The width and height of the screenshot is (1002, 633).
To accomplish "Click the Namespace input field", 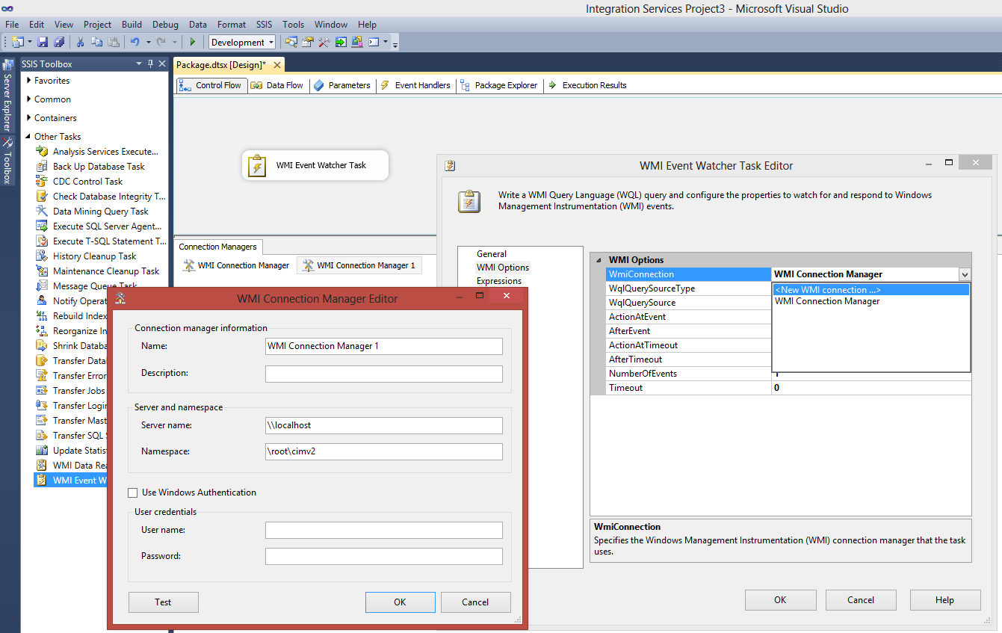I will tap(384, 451).
